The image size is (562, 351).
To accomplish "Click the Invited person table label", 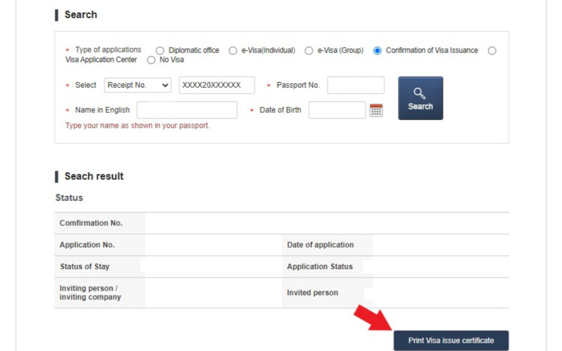I will pyautogui.click(x=312, y=293).
